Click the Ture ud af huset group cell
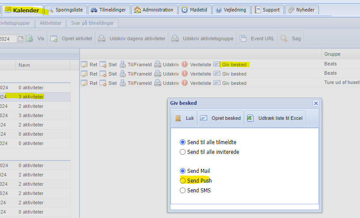360x218 pixels. [341, 82]
